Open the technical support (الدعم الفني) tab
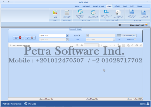Screen dimensions: 151x107 click(86, 6)
